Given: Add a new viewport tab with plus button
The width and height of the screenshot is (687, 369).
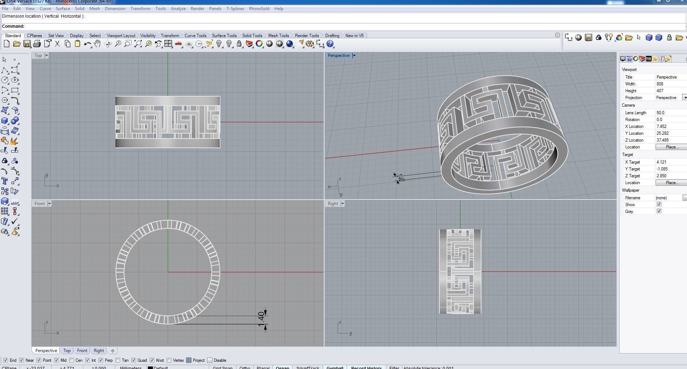Looking at the screenshot, I should pos(113,351).
